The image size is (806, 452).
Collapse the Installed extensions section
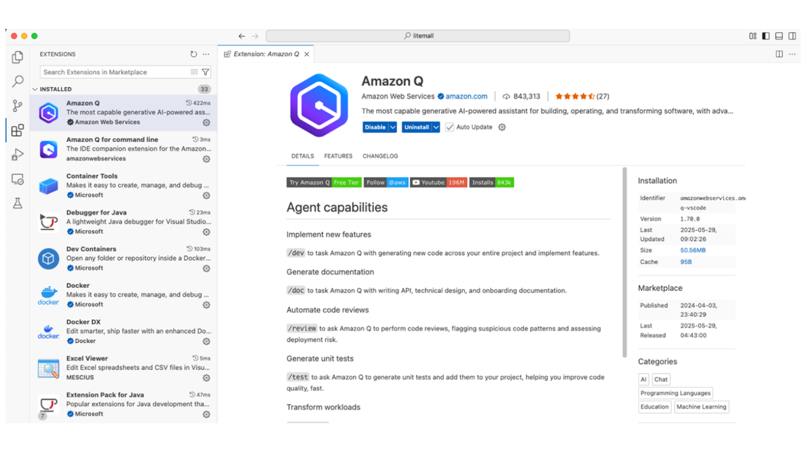[55, 89]
